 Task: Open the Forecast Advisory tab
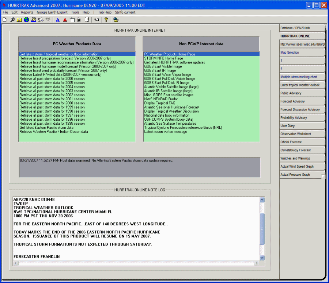(302, 101)
